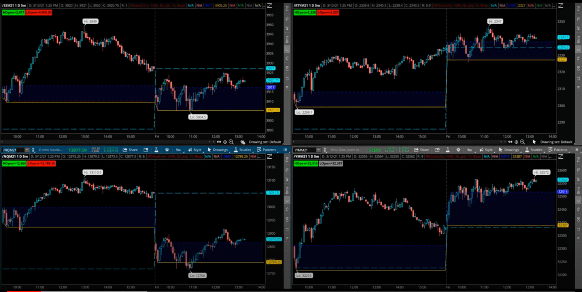The image size is (582, 292).
Task: Open the TS side tab on the /ESM21 chart
Action: (287, 19)
